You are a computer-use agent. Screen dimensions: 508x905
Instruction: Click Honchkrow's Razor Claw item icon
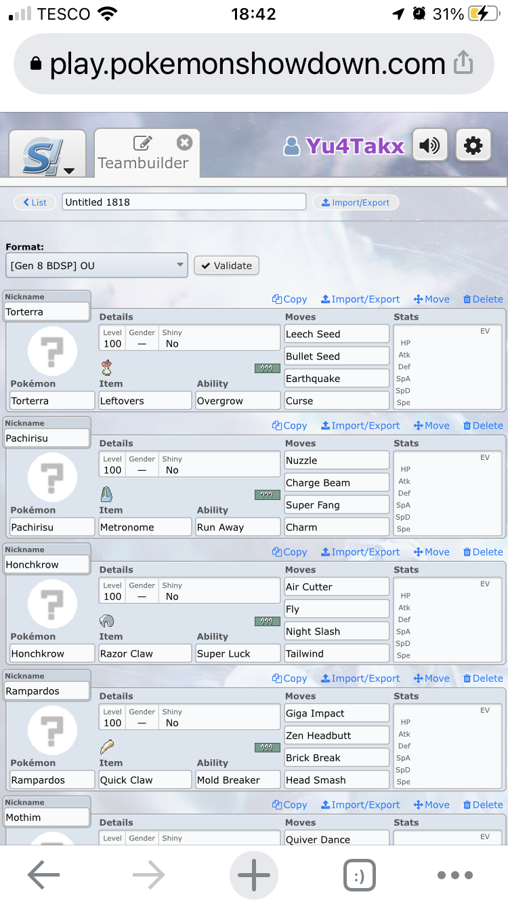pos(106,621)
